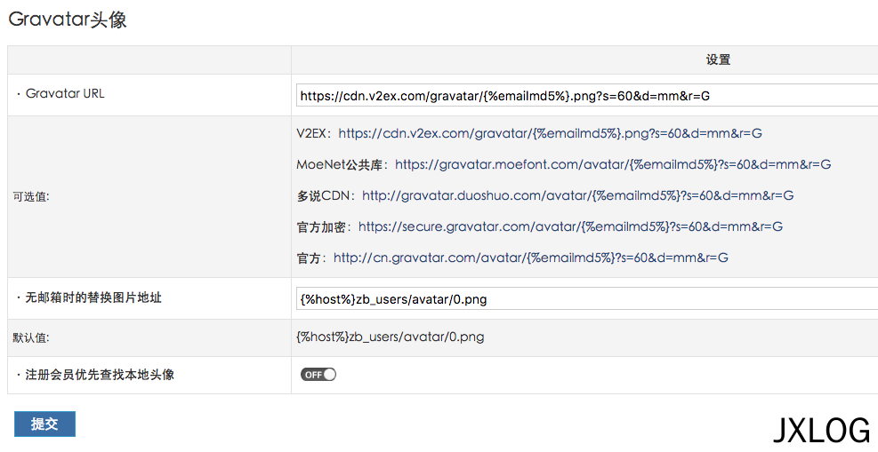Click the MoeNet公共库 option name label

pyautogui.click(x=342, y=165)
